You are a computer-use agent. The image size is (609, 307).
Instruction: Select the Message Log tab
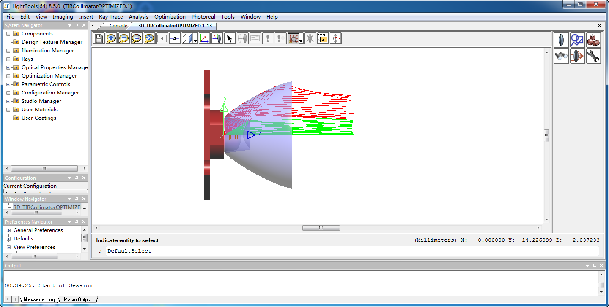tap(39, 299)
